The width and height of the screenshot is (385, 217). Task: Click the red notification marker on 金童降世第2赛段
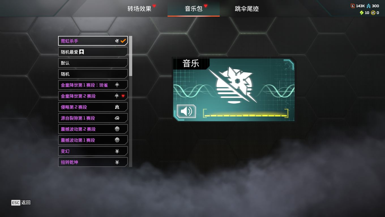point(123,96)
